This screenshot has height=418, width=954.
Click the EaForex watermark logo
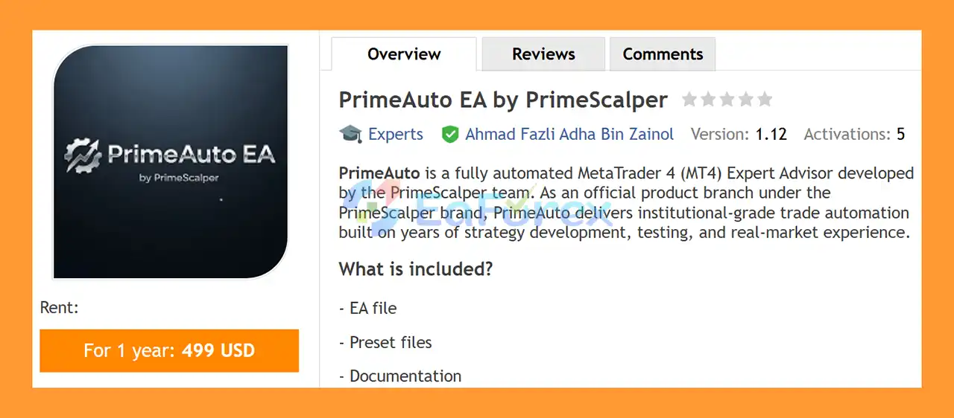tap(477, 205)
